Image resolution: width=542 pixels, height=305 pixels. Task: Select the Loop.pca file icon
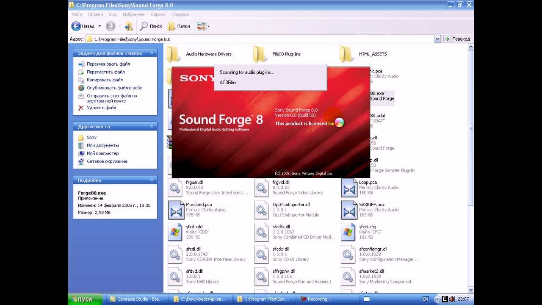point(349,188)
